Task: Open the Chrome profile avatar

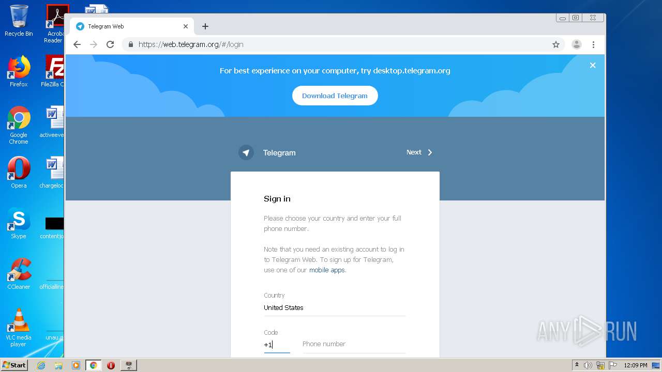Action: point(576,44)
